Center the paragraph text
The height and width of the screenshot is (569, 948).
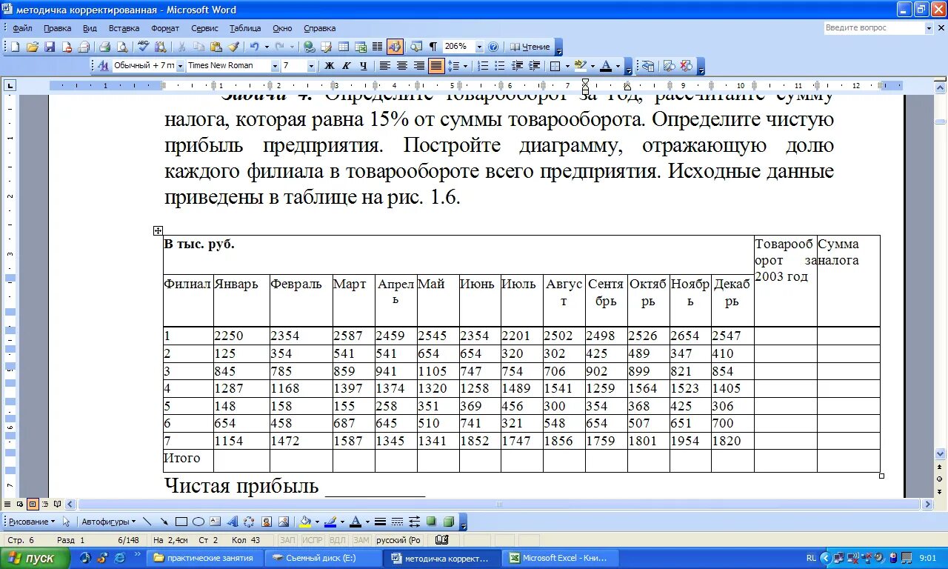tap(402, 66)
